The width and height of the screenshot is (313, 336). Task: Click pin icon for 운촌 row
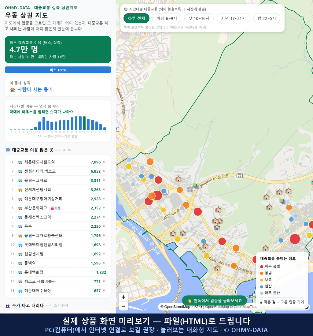click(104, 226)
